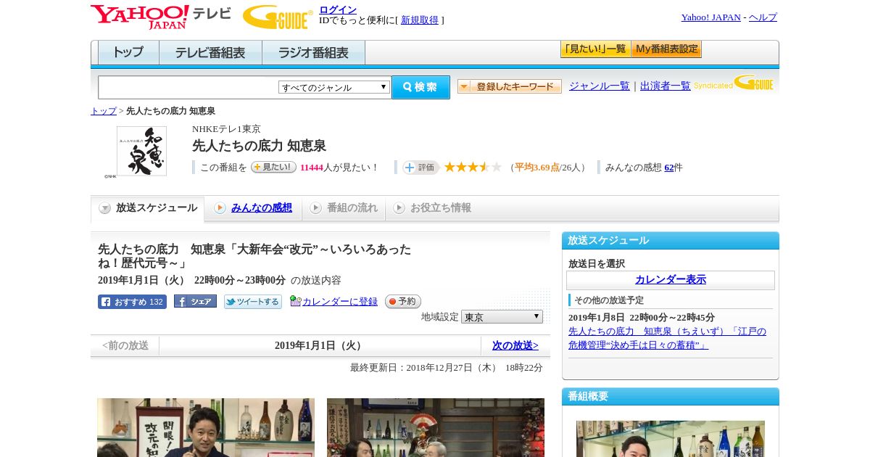870x457 pixels.
Task: Select the 番組の流れ tab
Action: tap(344, 208)
